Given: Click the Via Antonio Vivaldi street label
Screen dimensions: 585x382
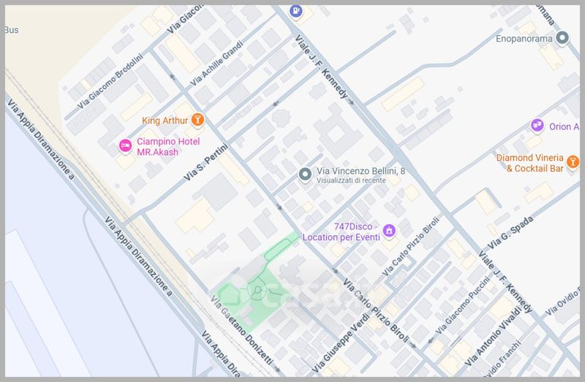Looking at the screenshot, I should (x=493, y=336).
